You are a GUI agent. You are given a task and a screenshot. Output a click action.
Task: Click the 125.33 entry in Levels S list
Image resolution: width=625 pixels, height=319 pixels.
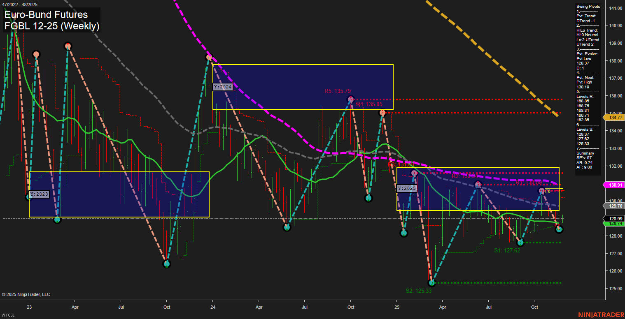(x=582, y=143)
